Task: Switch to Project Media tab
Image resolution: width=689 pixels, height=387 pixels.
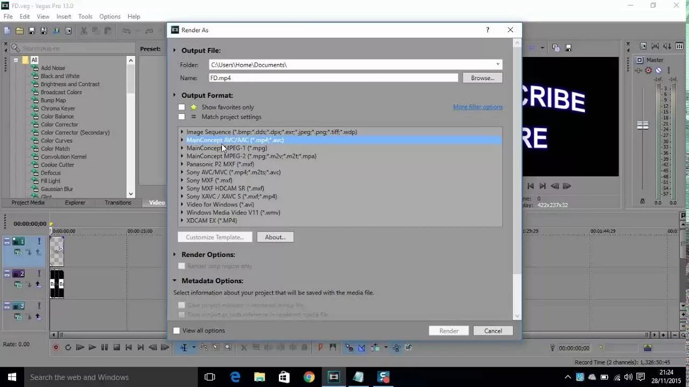Action: coord(28,203)
